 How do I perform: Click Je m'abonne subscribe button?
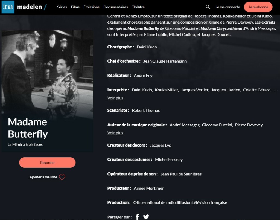(x=258, y=7)
